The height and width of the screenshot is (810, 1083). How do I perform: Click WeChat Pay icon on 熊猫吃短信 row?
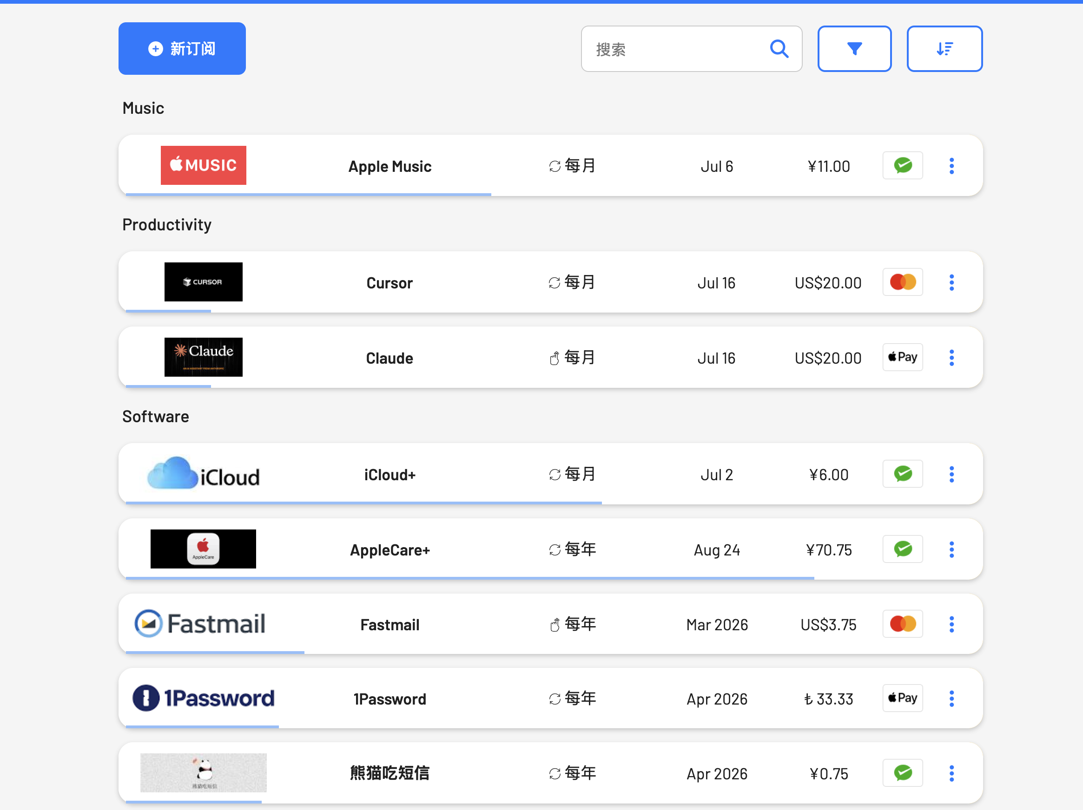(x=903, y=773)
